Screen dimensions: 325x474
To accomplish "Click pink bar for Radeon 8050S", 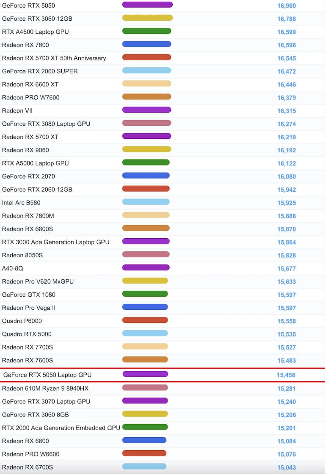I will click(x=146, y=254).
